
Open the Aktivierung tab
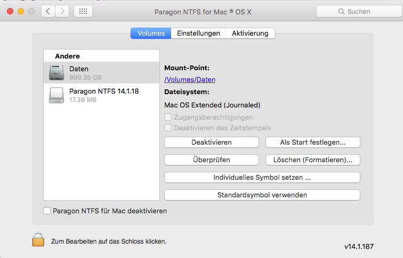point(251,34)
